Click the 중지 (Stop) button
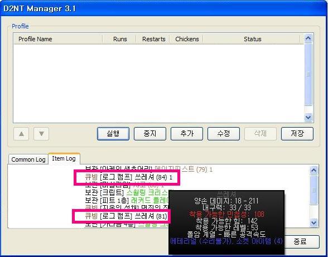 click(150, 134)
